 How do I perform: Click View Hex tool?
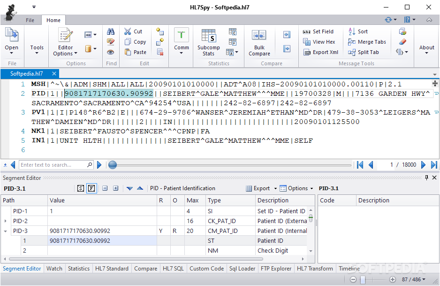coord(319,42)
